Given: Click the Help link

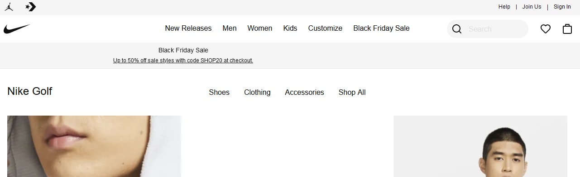Looking at the screenshot, I should pyautogui.click(x=504, y=7).
